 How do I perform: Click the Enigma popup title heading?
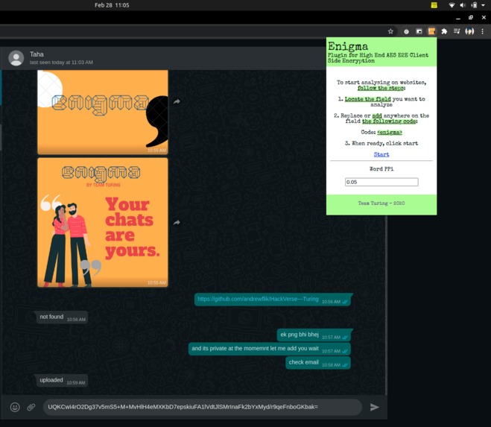(x=348, y=46)
